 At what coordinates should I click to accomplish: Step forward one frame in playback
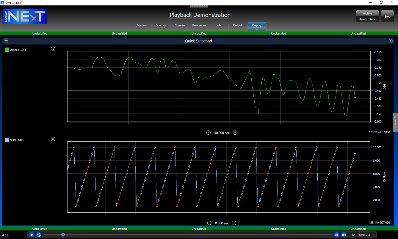pyautogui.click(x=337, y=235)
